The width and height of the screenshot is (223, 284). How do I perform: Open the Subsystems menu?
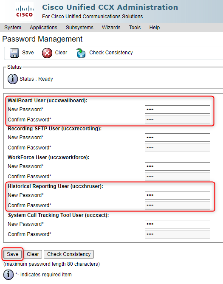[79, 28]
